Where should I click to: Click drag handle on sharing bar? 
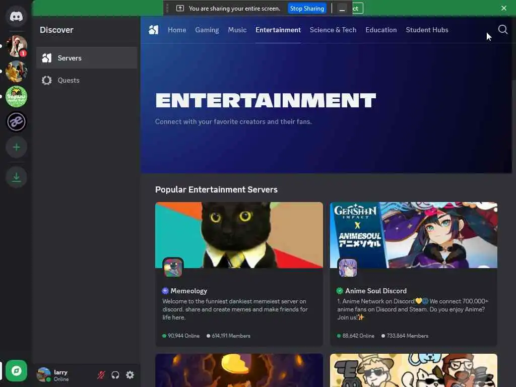point(167,8)
